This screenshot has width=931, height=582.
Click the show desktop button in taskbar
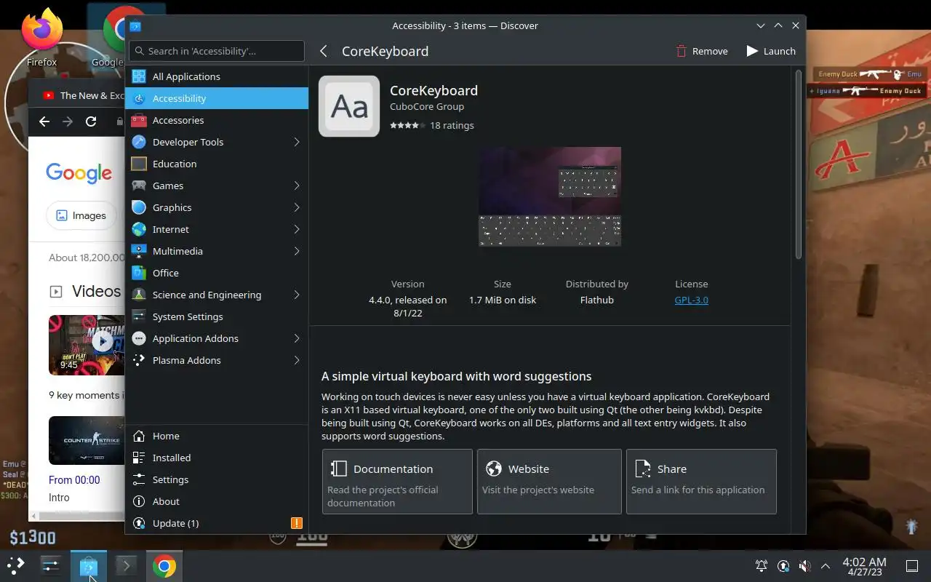[x=912, y=566]
